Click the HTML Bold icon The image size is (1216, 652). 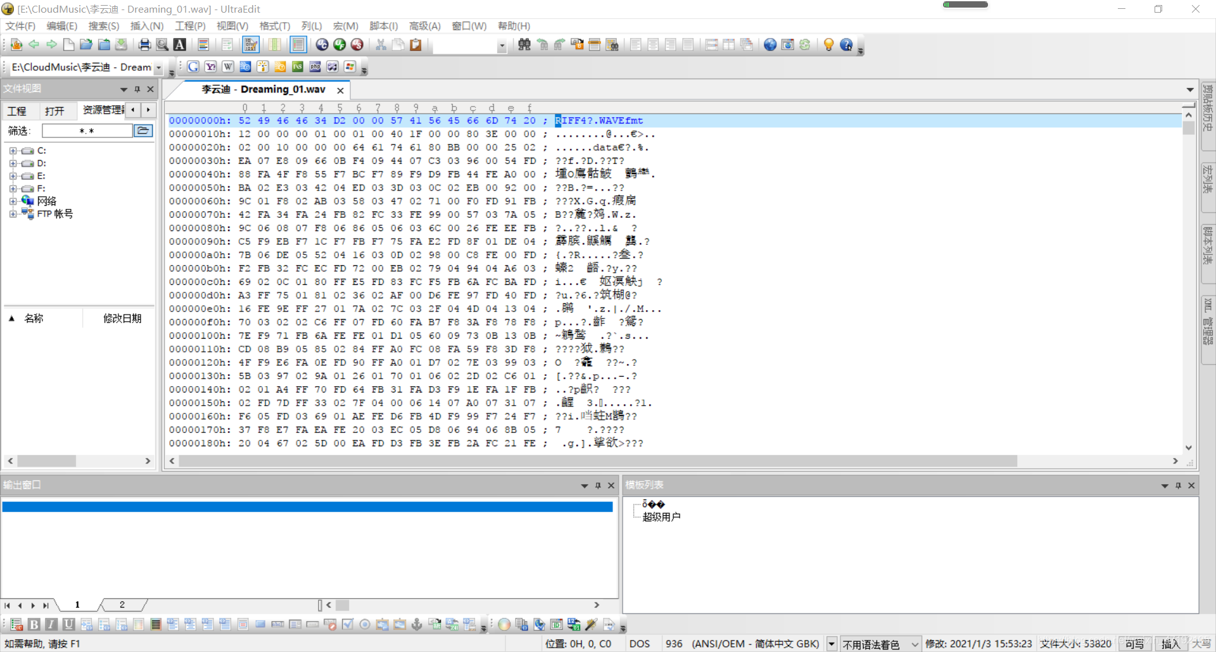[34, 624]
